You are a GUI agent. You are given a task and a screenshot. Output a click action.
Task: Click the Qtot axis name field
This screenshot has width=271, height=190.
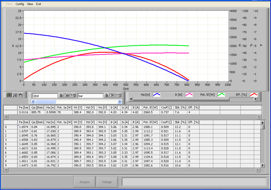[44, 96]
